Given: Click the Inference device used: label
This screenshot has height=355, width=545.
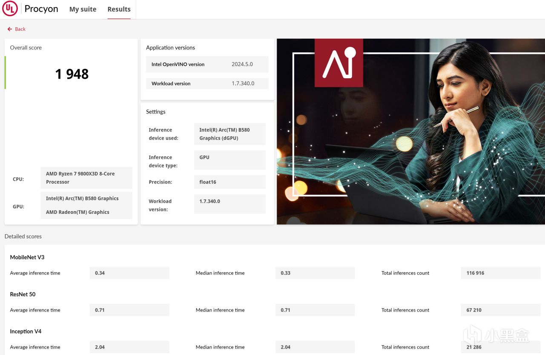Looking at the screenshot, I should click(x=163, y=134).
